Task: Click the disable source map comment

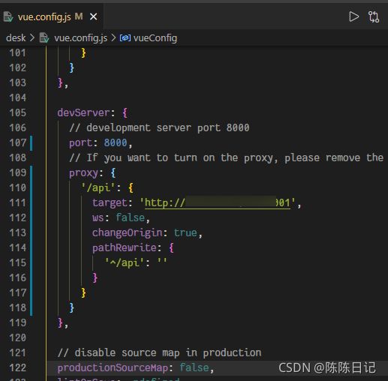Action: pos(159,352)
